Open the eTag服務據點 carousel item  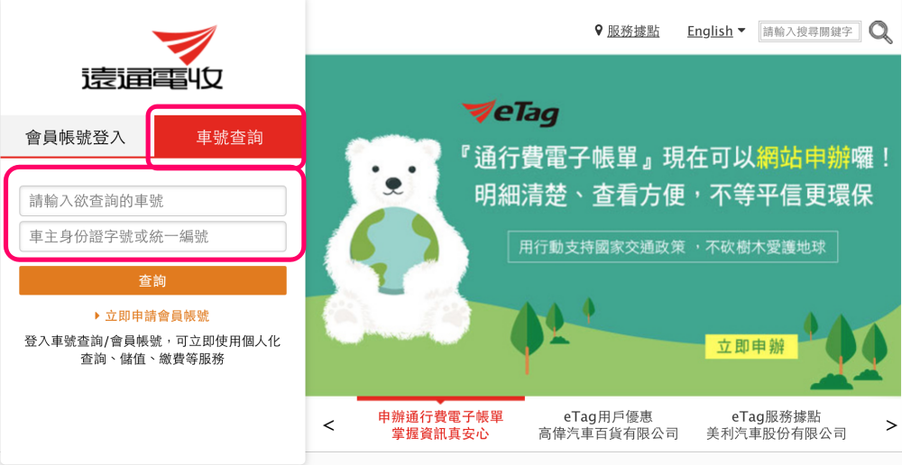[x=776, y=424]
